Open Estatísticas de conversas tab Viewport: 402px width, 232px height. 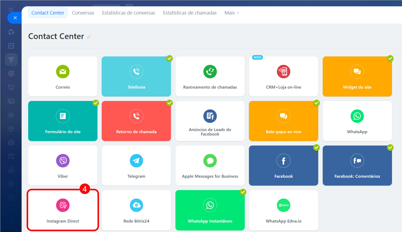click(129, 13)
